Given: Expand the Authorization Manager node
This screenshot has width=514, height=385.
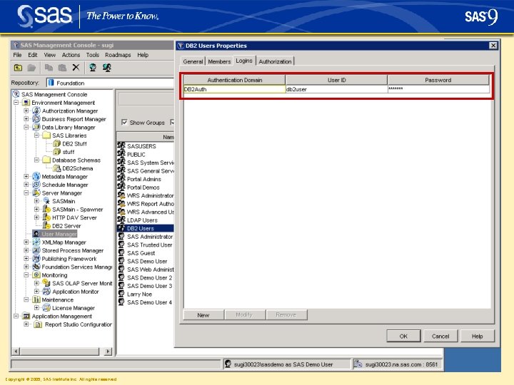Looking at the screenshot, I should tap(26, 111).
